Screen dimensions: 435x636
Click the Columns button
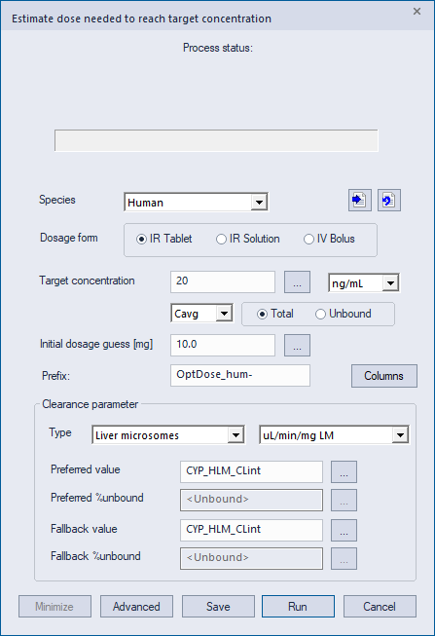384,376
